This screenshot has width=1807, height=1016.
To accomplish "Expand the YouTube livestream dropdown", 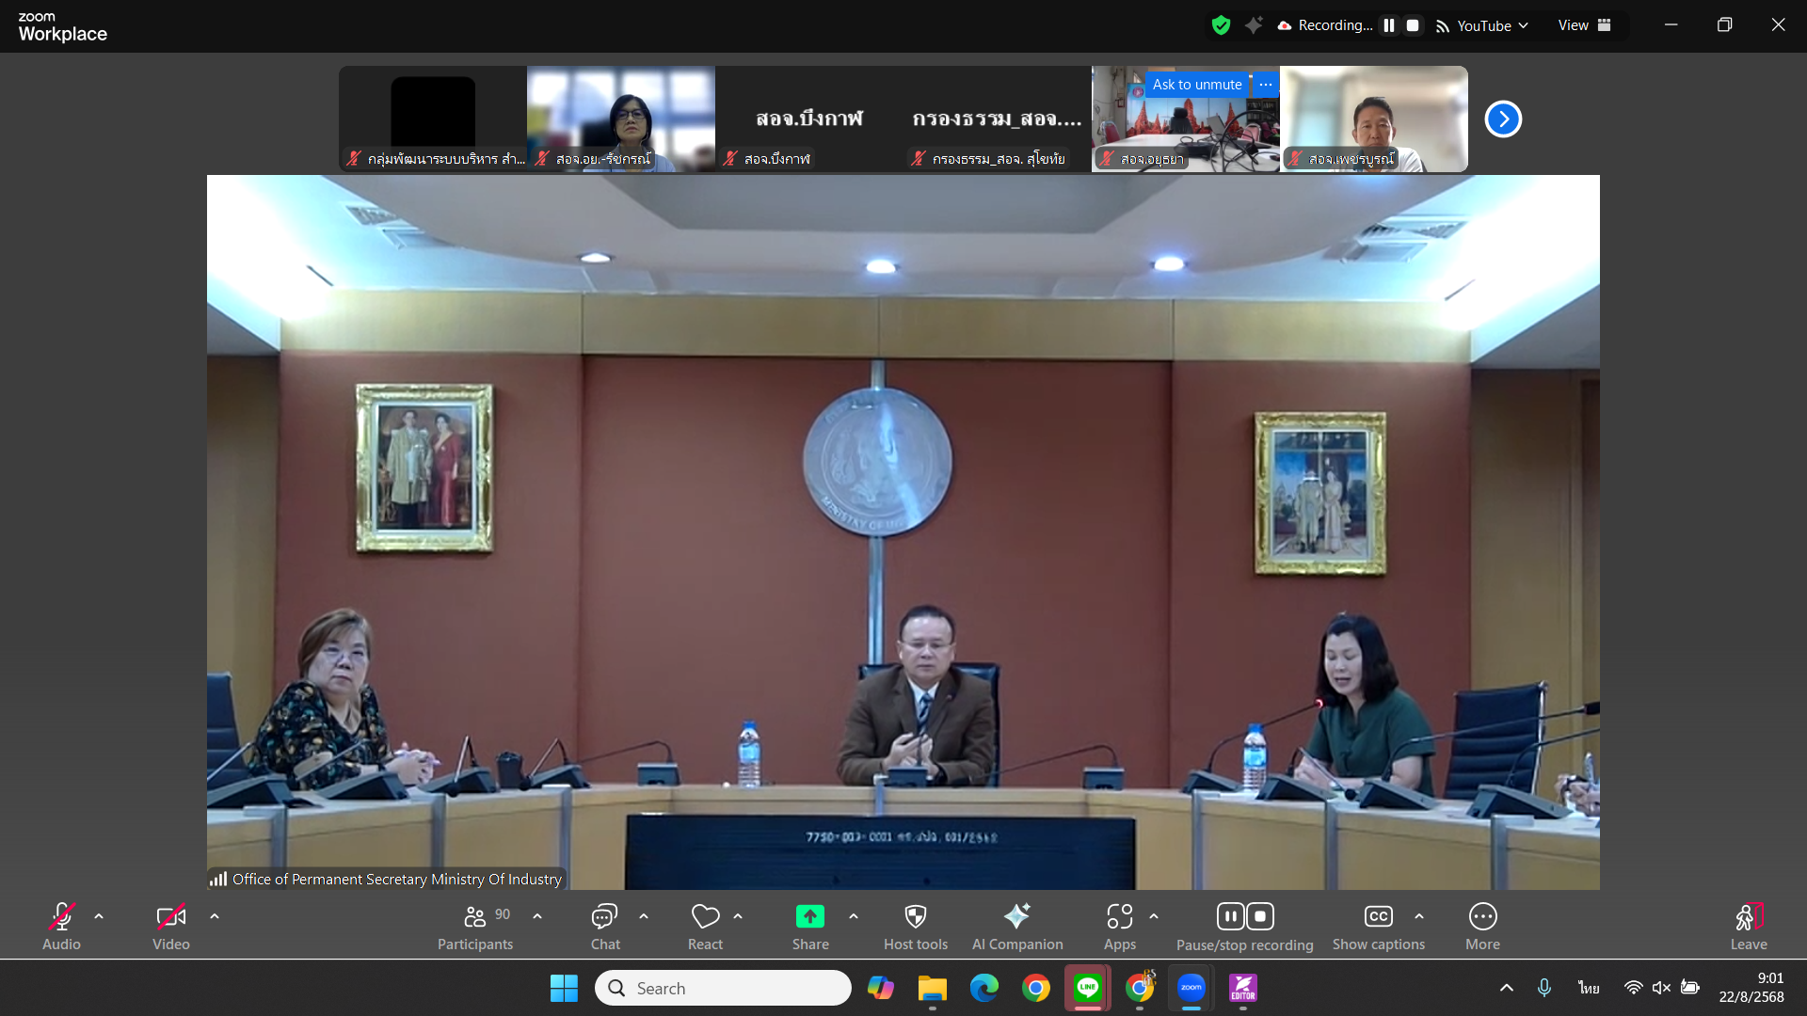I will tap(1493, 26).
